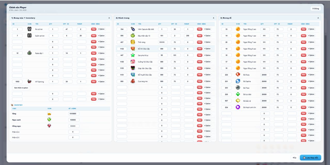The image size is (330, 165).
Task: Collapse the Rương đồ panel
Action: click(318, 18)
